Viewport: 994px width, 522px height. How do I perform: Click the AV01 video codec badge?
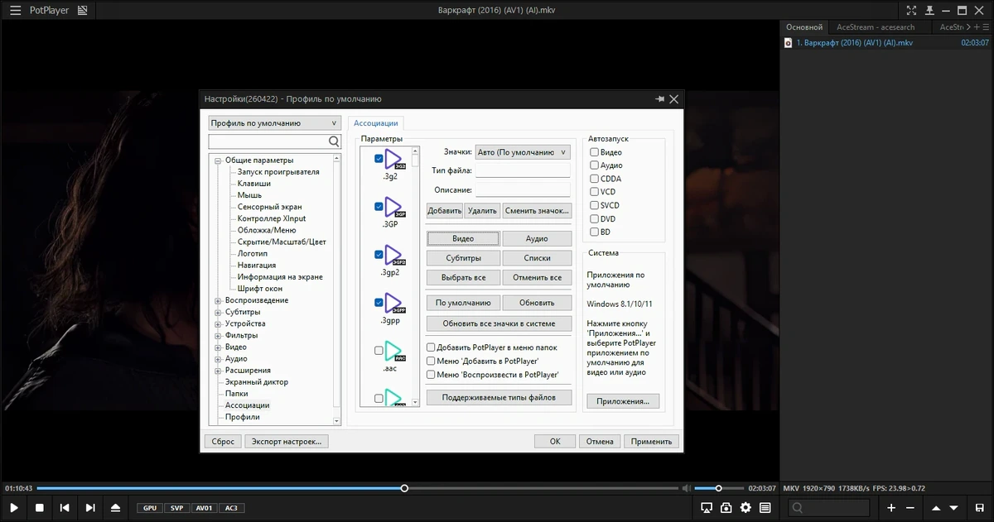tap(205, 508)
